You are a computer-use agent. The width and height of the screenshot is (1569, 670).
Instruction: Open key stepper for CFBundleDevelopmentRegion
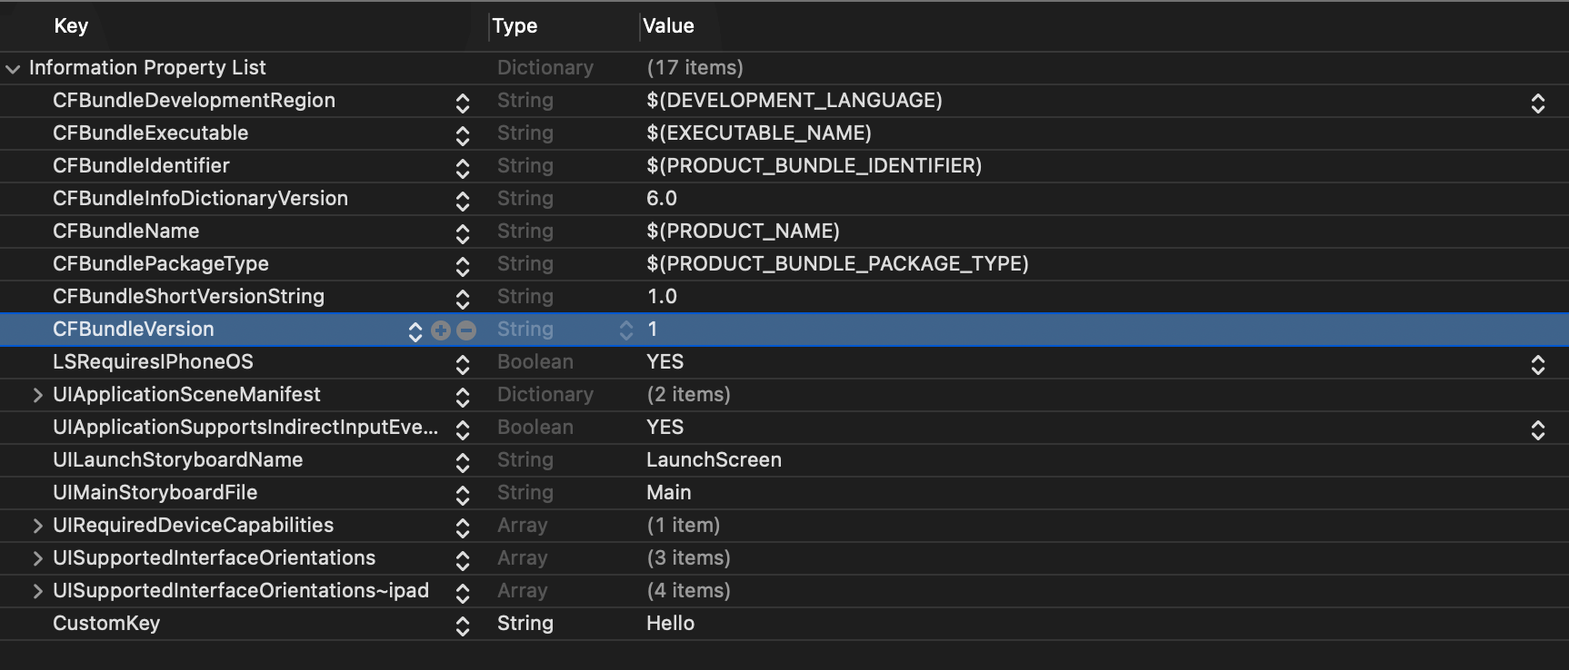[x=463, y=103]
